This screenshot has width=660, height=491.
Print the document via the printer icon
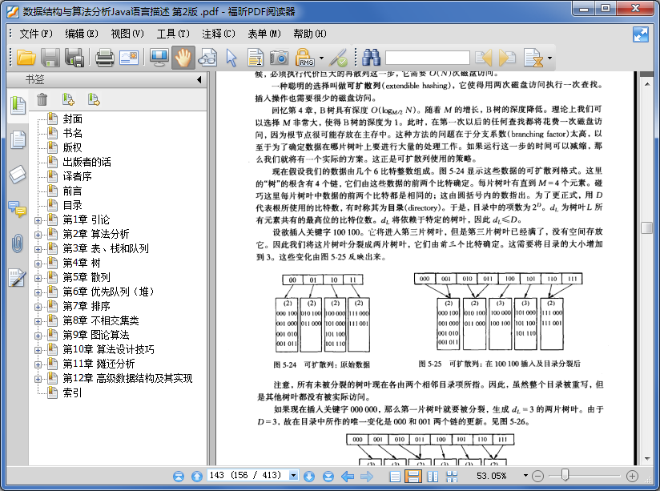(105, 58)
